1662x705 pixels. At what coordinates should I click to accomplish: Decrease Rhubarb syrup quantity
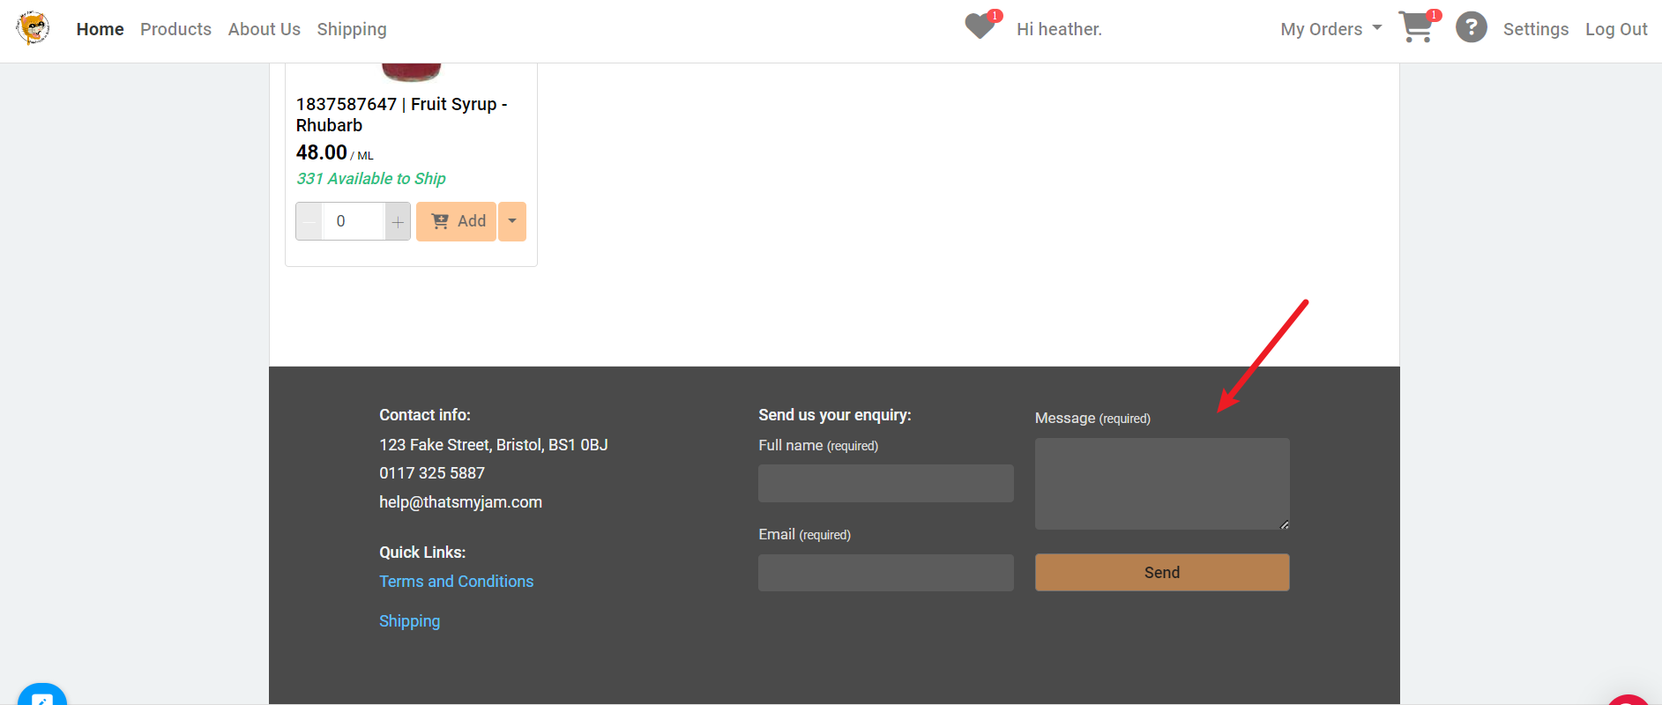click(x=309, y=221)
